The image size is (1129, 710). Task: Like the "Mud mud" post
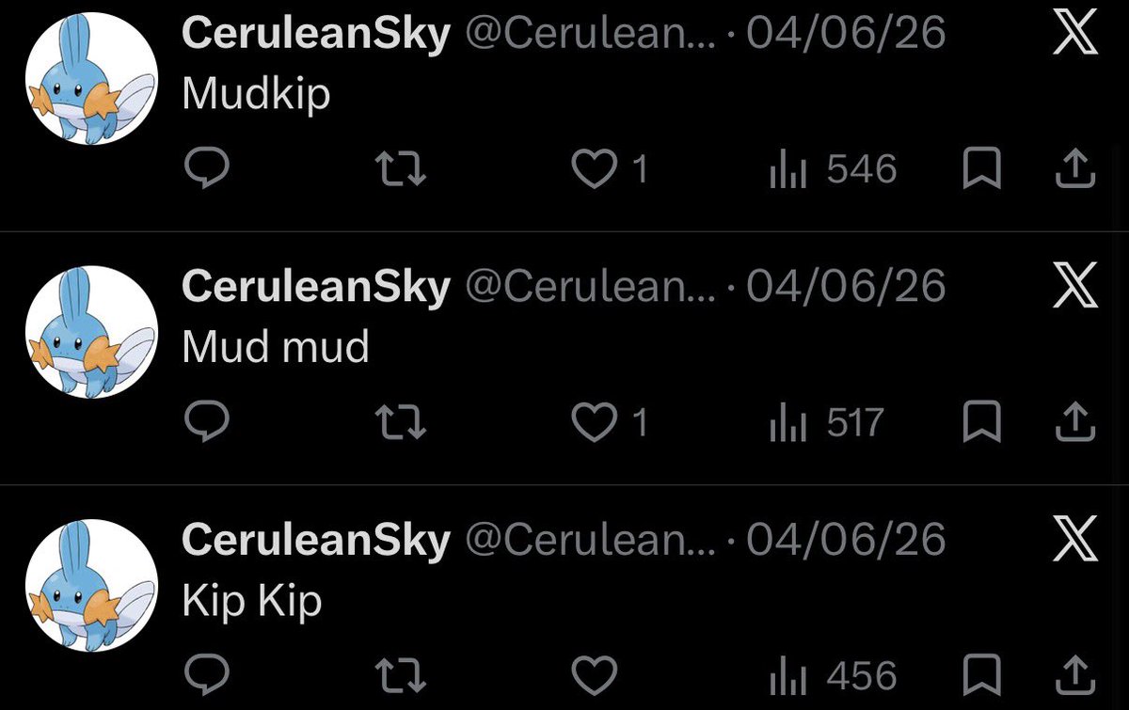(x=610, y=423)
